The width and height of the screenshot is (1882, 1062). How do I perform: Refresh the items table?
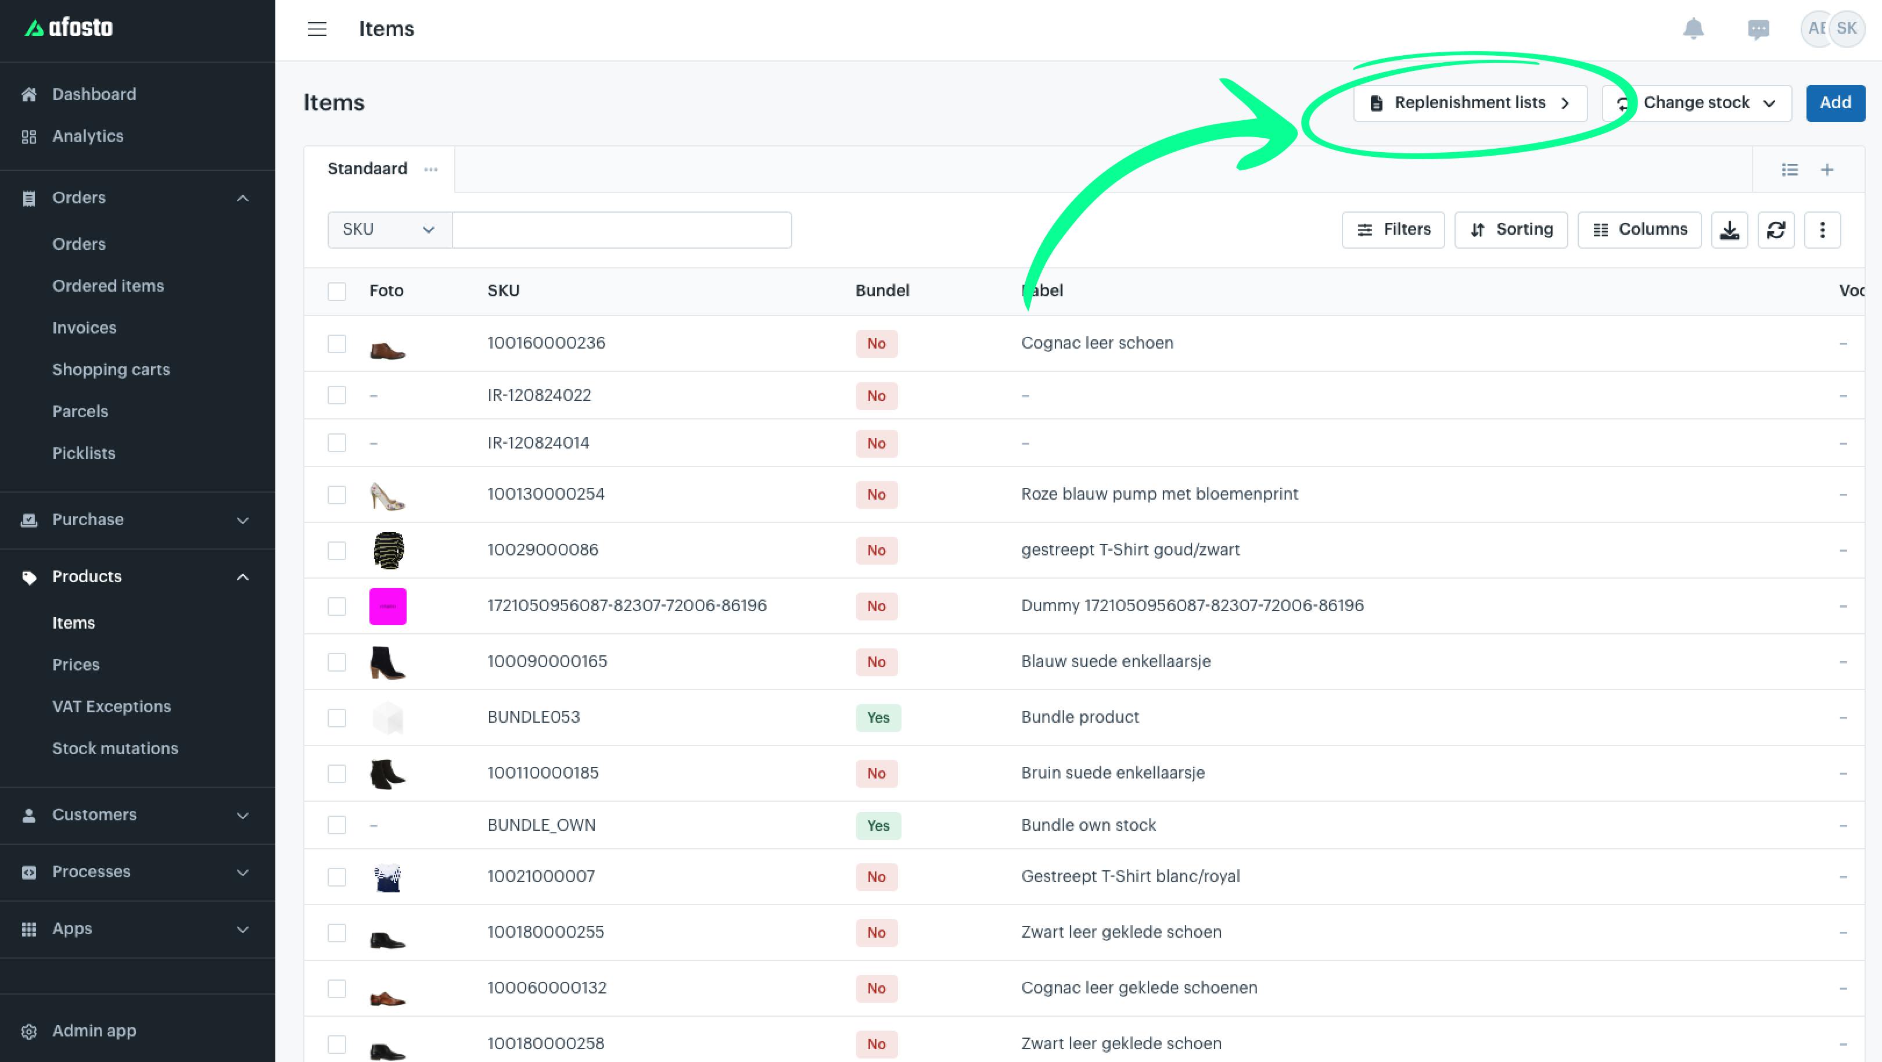pyautogui.click(x=1776, y=230)
